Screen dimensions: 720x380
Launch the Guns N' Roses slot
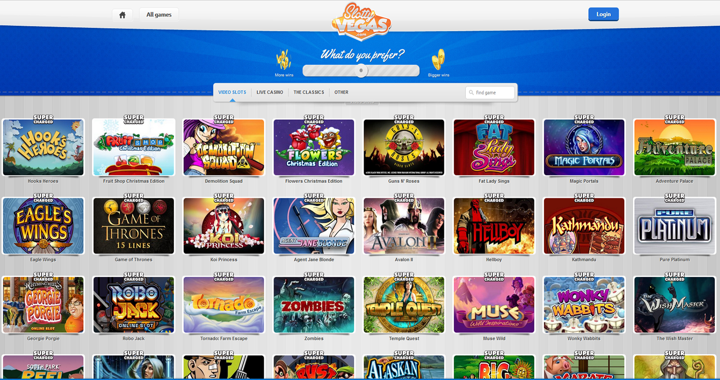404,147
